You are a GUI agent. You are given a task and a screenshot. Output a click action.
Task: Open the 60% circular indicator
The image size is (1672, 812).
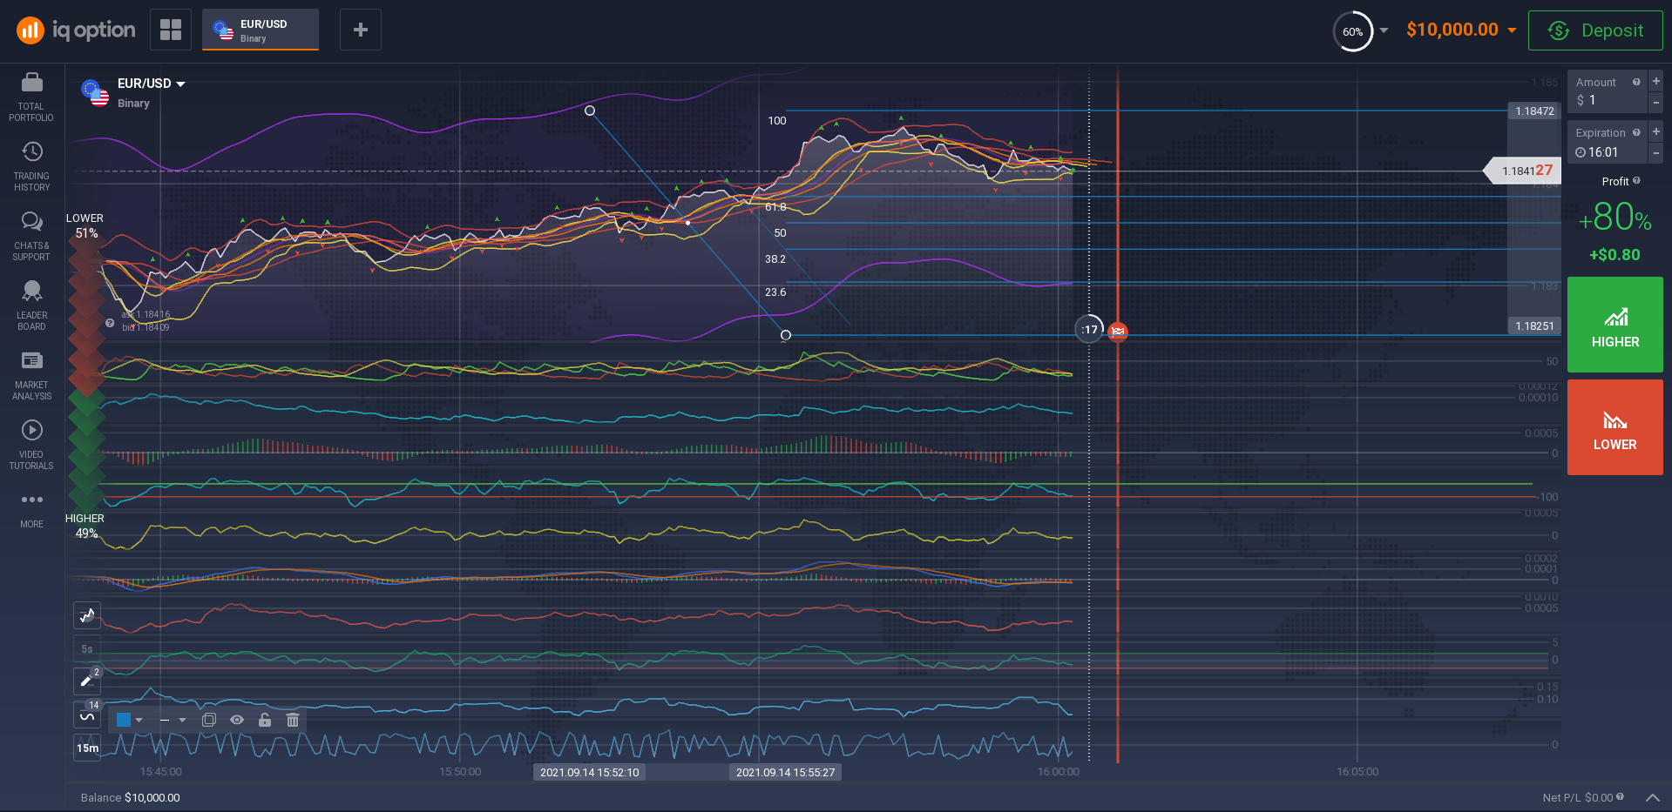click(x=1352, y=31)
